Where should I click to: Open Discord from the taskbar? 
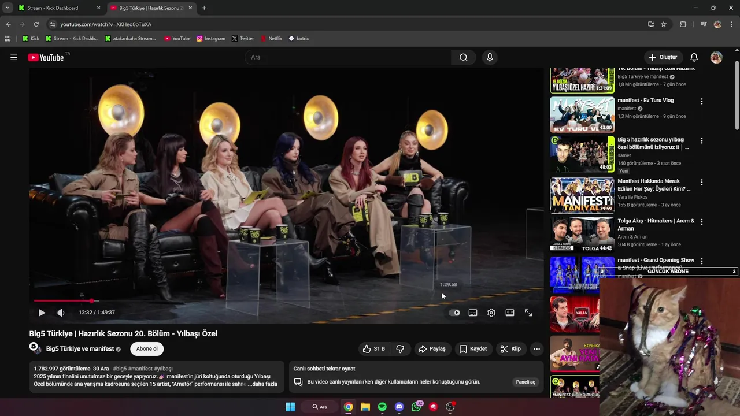tap(399, 407)
